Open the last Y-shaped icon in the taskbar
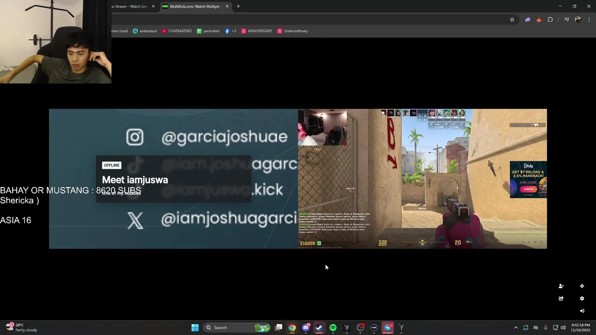 [x=401, y=328]
